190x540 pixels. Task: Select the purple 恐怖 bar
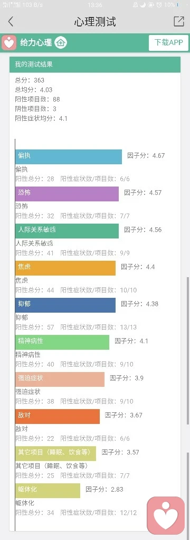(x=67, y=194)
